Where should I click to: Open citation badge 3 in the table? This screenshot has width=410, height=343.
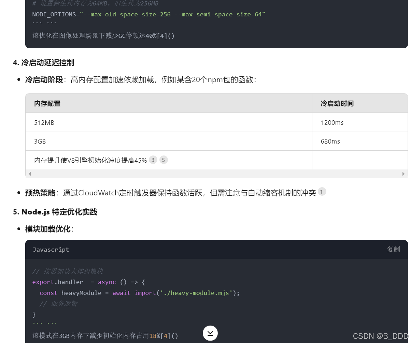point(153,160)
